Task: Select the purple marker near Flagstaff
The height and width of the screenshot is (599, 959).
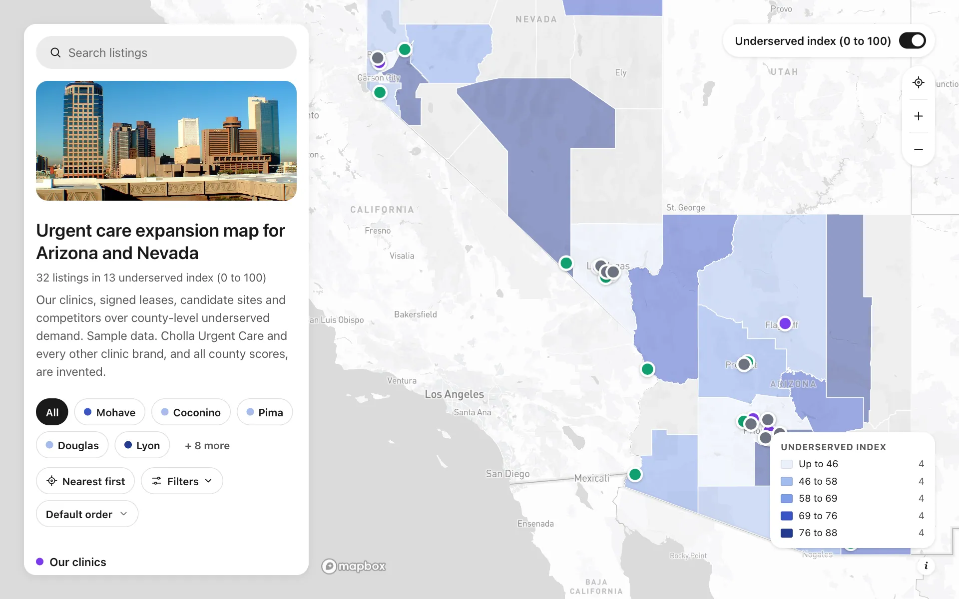Action: [x=785, y=323]
